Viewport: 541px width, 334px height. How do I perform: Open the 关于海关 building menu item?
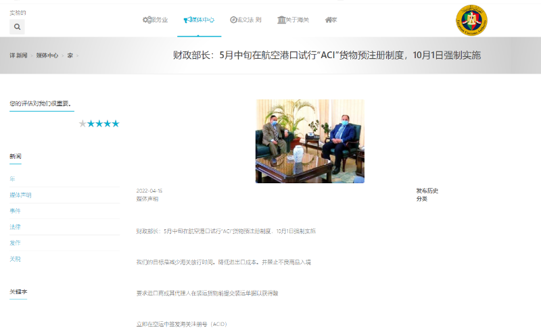coord(293,20)
